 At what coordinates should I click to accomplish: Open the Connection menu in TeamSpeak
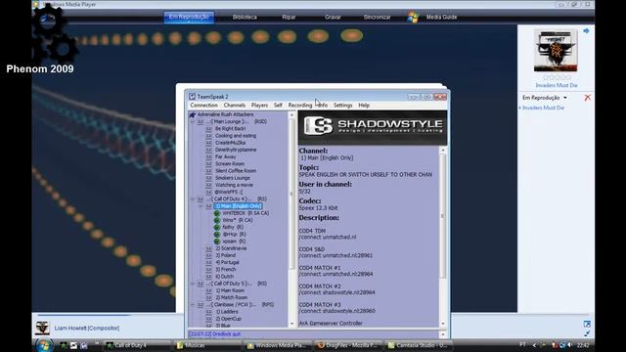pos(203,106)
